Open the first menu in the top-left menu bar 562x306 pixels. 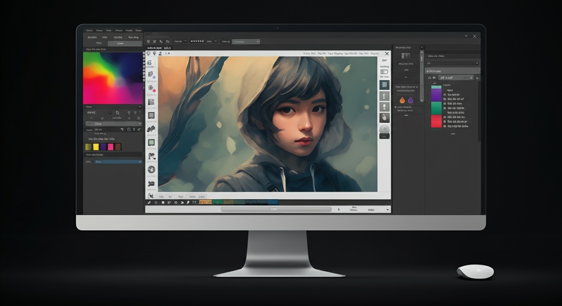(x=89, y=30)
